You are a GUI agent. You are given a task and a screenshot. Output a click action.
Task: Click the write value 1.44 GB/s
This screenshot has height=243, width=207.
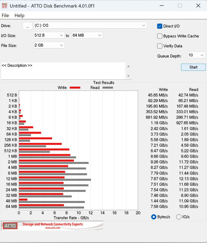[159, 201]
